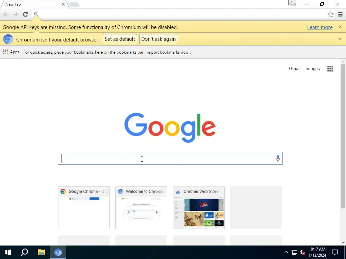Click the Chromium taskbar icon
Image resolution: width=346 pixels, height=259 pixels.
coord(58,252)
